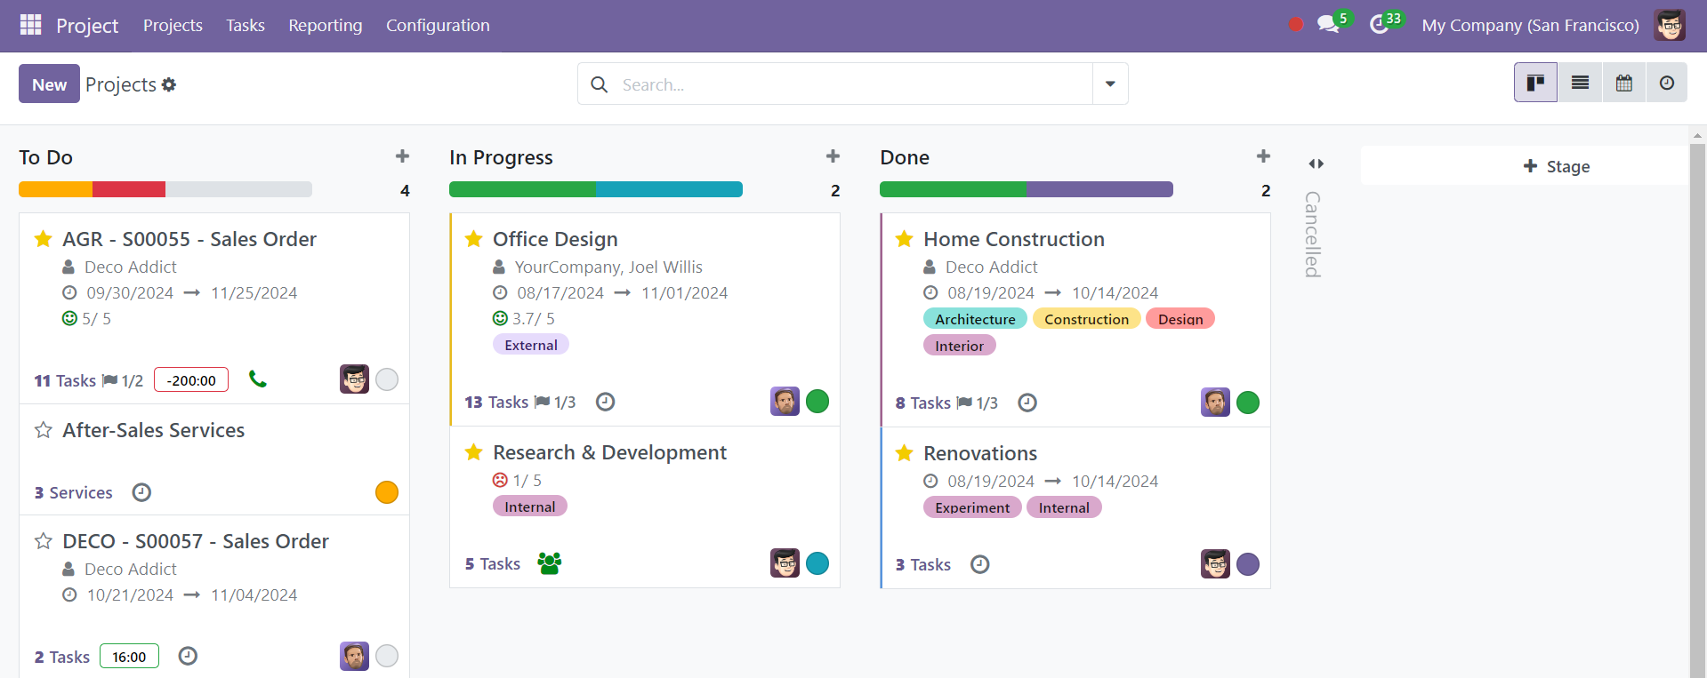Open activity clock on DECO S00057 card
Viewport: 1707px width, 678px height.
coord(188,656)
